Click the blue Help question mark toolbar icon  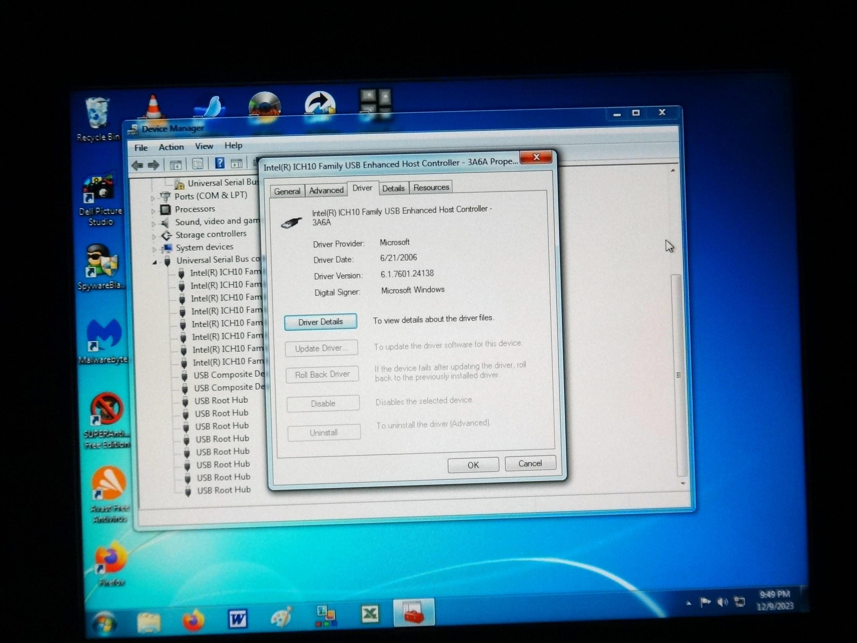click(x=220, y=163)
